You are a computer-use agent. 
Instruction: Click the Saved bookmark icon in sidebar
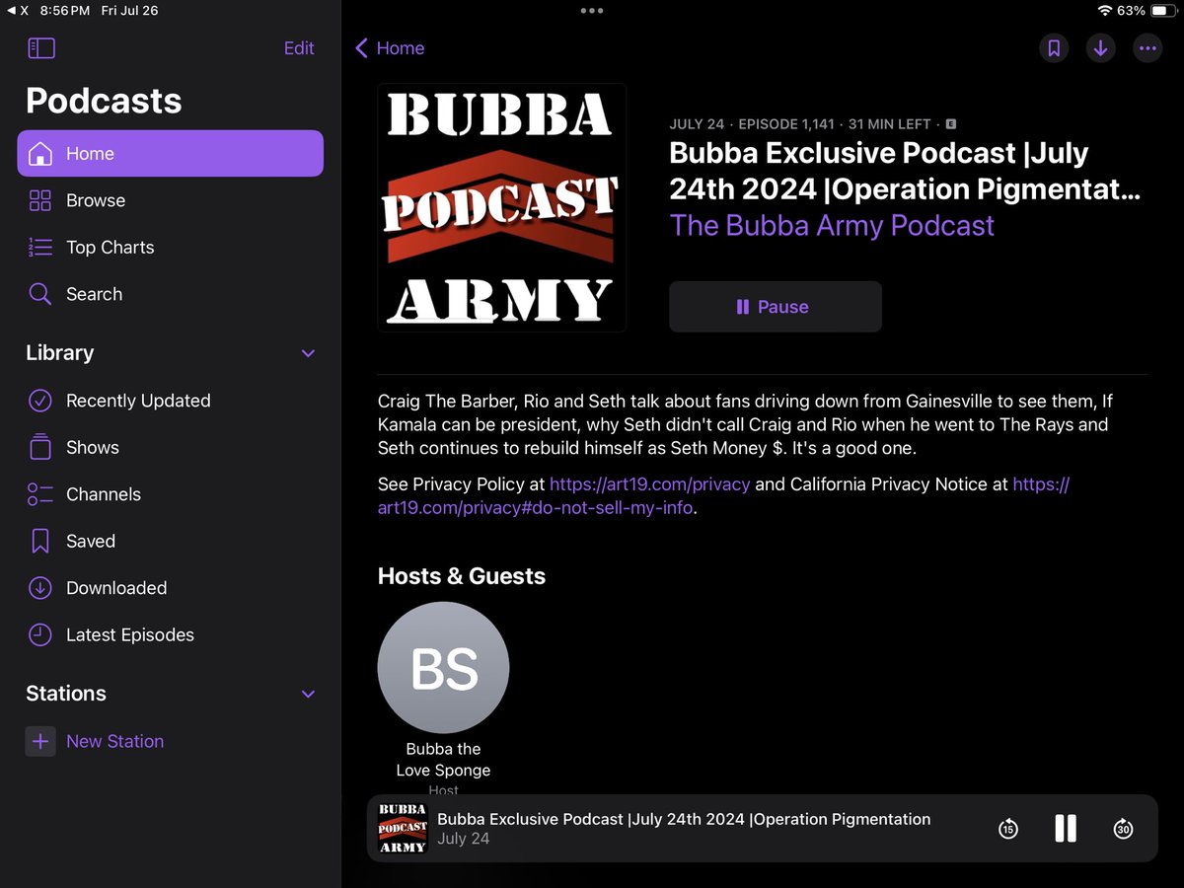(39, 541)
